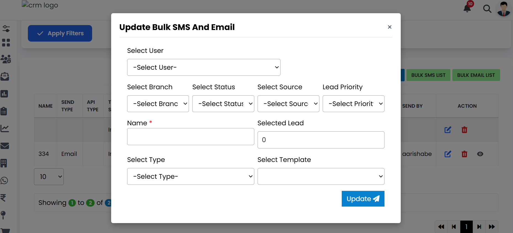Screen dimensions: 513x233
Task: View row details with eye icon
Action: 480,154
